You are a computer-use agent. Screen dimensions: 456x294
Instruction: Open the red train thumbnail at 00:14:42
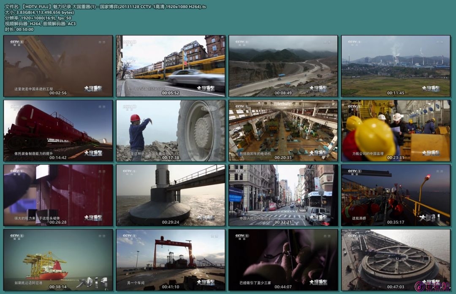58,131
